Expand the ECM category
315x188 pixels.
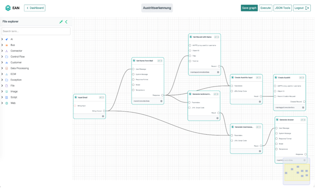(2, 74)
